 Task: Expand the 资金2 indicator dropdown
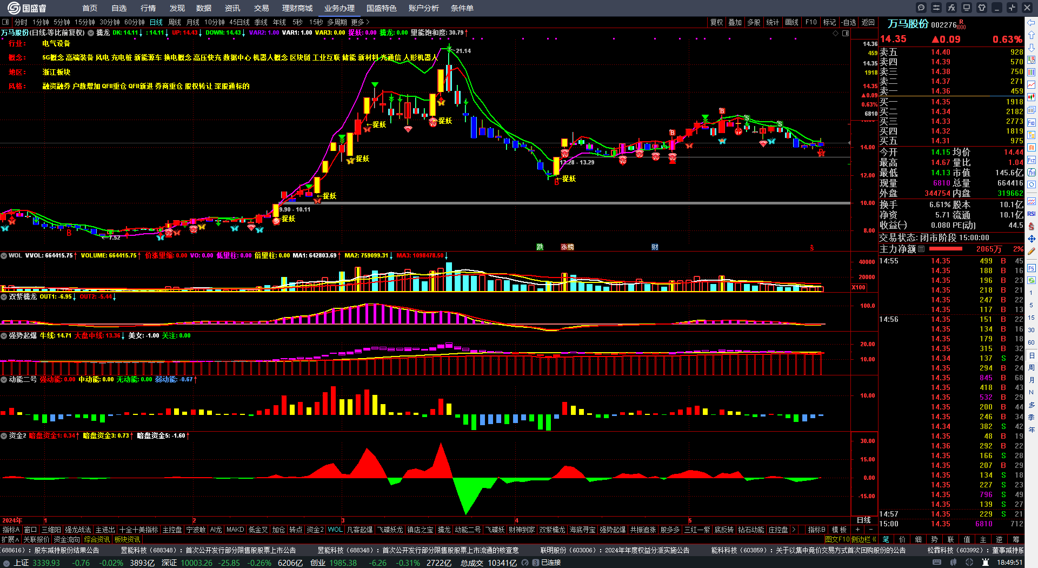(x=4, y=435)
